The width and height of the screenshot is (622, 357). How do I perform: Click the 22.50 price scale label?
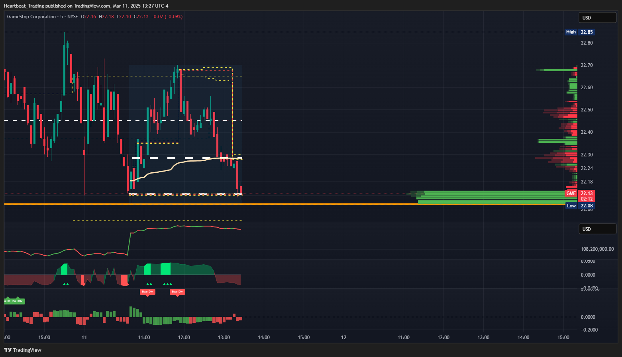click(587, 110)
